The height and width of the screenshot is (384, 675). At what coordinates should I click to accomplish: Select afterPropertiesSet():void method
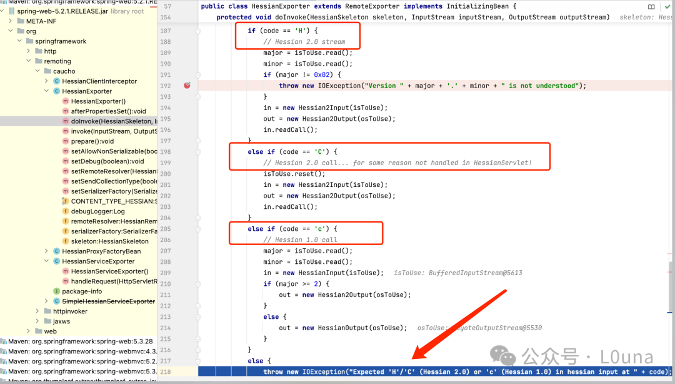click(109, 111)
